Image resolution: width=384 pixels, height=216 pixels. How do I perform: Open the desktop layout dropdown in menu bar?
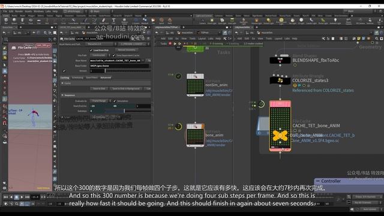75,11
